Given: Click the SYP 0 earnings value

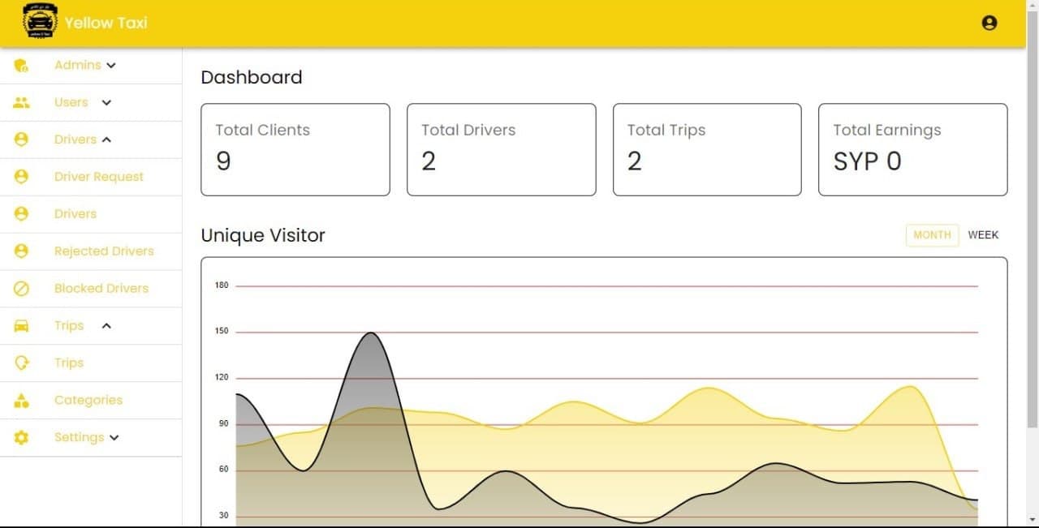Looking at the screenshot, I should click(x=867, y=161).
